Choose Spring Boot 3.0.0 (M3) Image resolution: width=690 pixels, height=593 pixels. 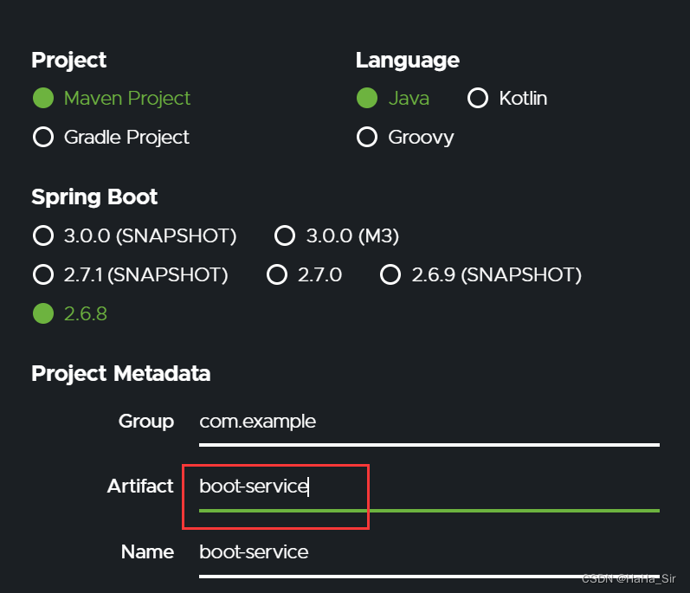coord(286,235)
